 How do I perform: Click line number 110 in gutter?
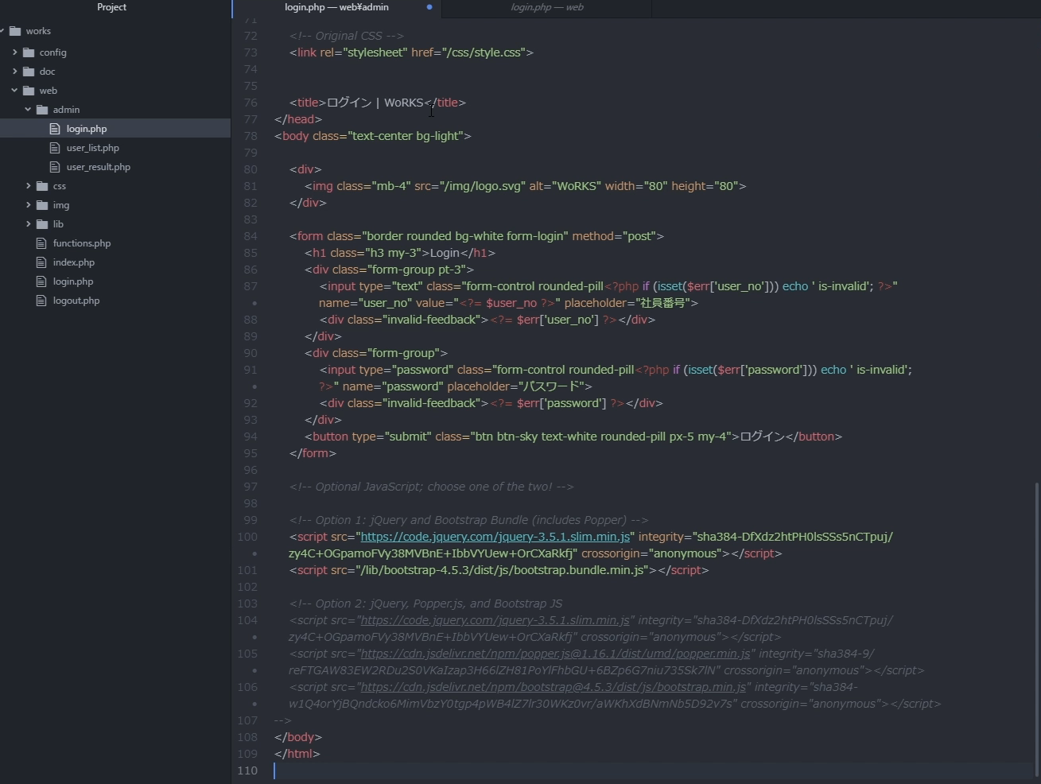[247, 770]
